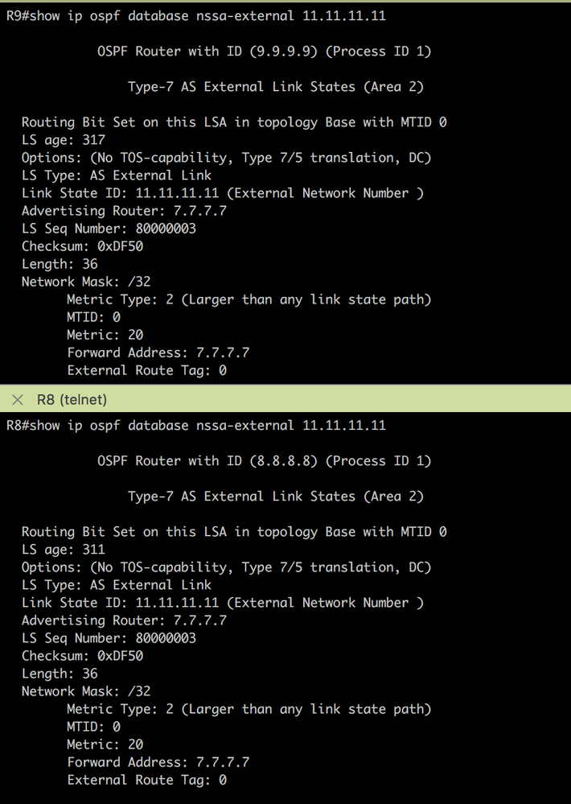571x804 pixels.
Task: Click Forward Address 7.7.7.7 in R9 output
Action: pyautogui.click(x=158, y=353)
